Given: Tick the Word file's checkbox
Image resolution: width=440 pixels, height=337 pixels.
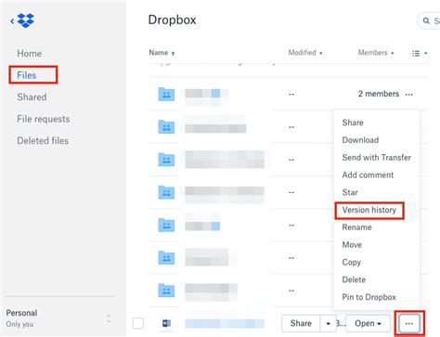Looking at the screenshot, I should pyautogui.click(x=138, y=323).
